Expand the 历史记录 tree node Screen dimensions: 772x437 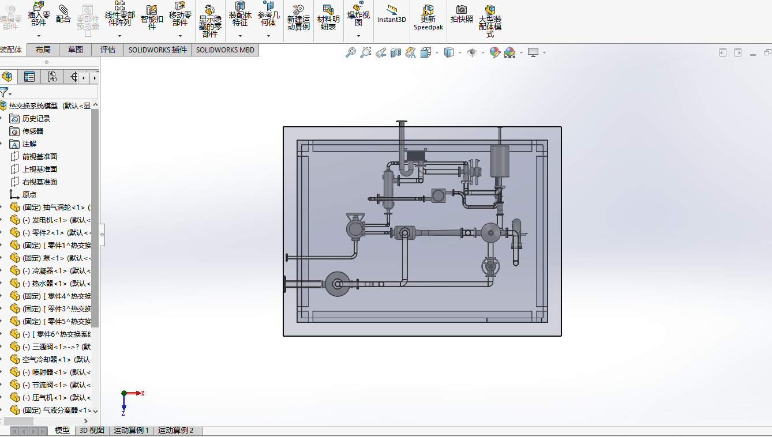(x=2, y=118)
